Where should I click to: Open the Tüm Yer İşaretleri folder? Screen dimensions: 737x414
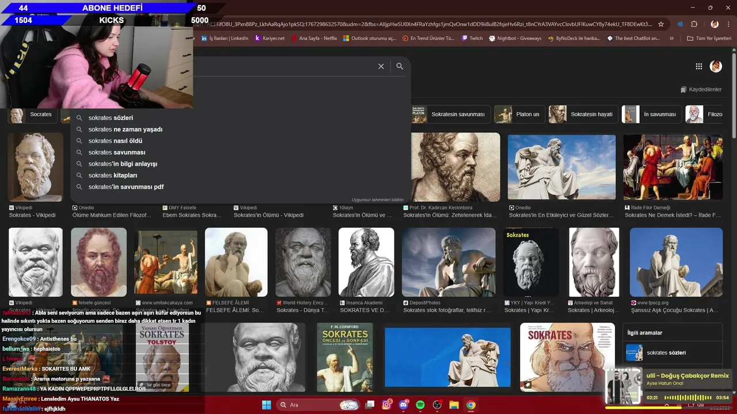pyautogui.click(x=709, y=39)
